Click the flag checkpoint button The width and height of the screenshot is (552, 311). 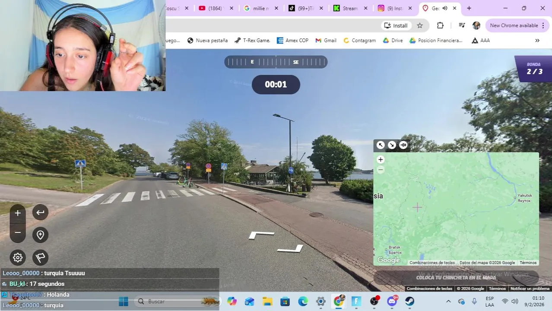[40, 257]
